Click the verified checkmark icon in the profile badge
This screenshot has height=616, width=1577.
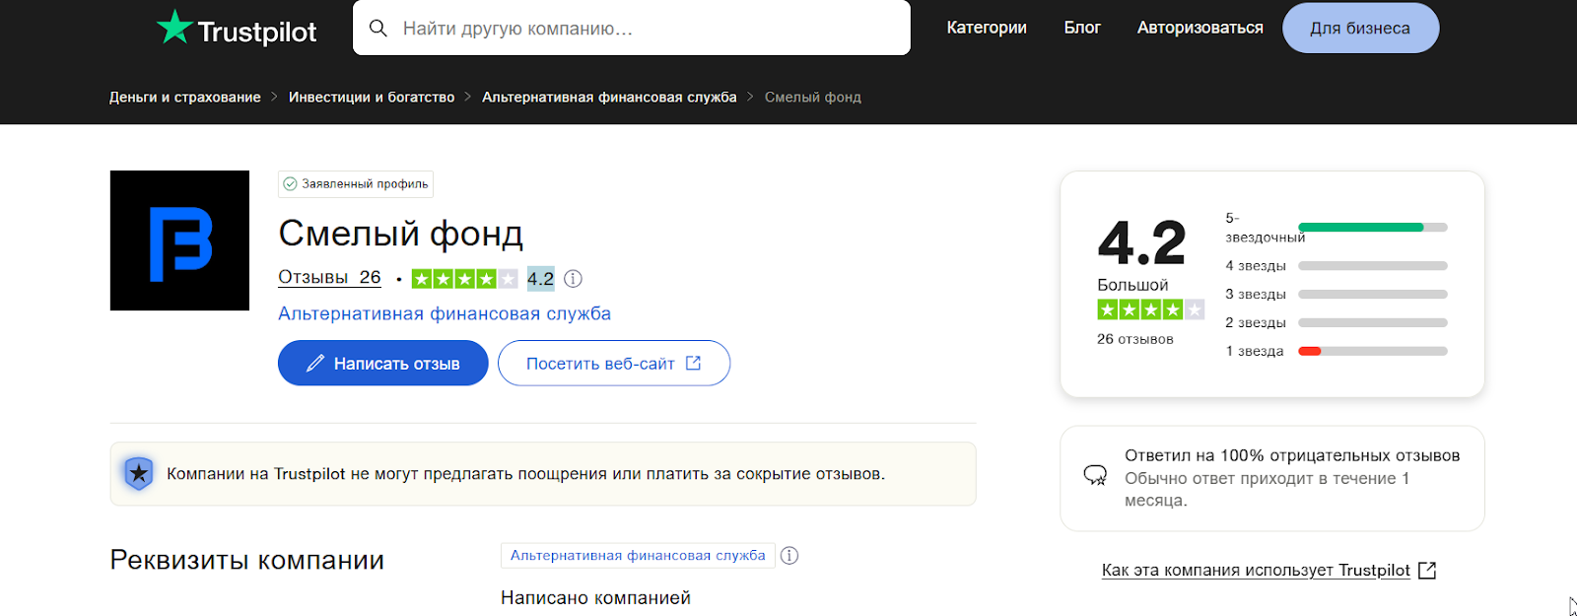290,184
